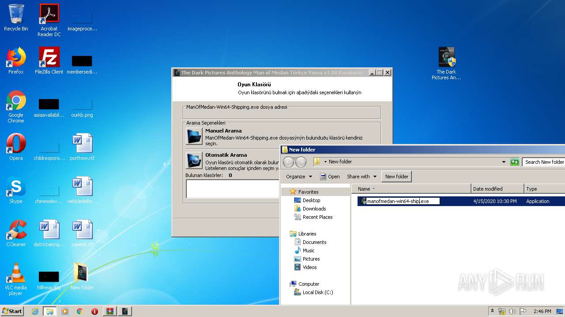Click the file rename text field
The image size is (565, 317).
click(403, 201)
